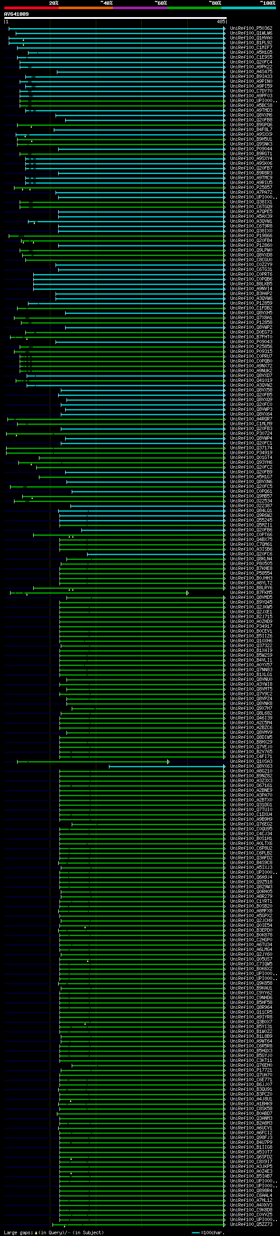Select the UniRef100_Q7X8A1 label

[x=251, y=317]
